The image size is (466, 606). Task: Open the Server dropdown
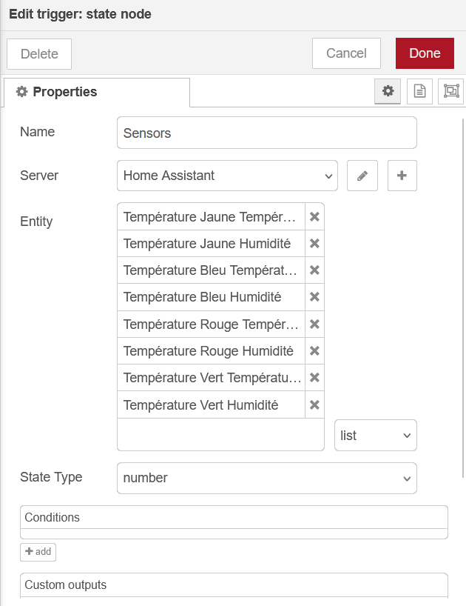coord(227,176)
